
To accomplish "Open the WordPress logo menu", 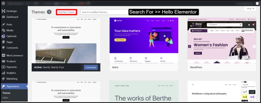I will coord(3,3).
